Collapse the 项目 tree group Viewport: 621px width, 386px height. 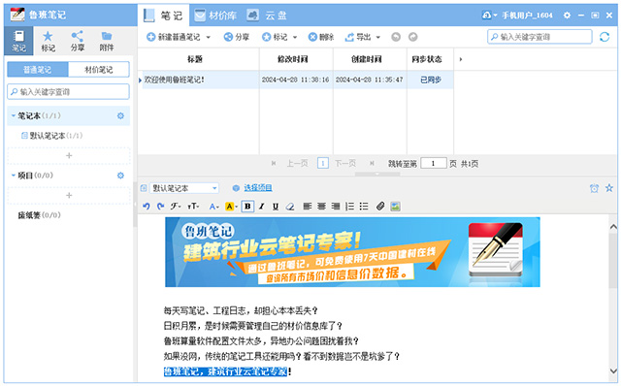click(13, 176)
